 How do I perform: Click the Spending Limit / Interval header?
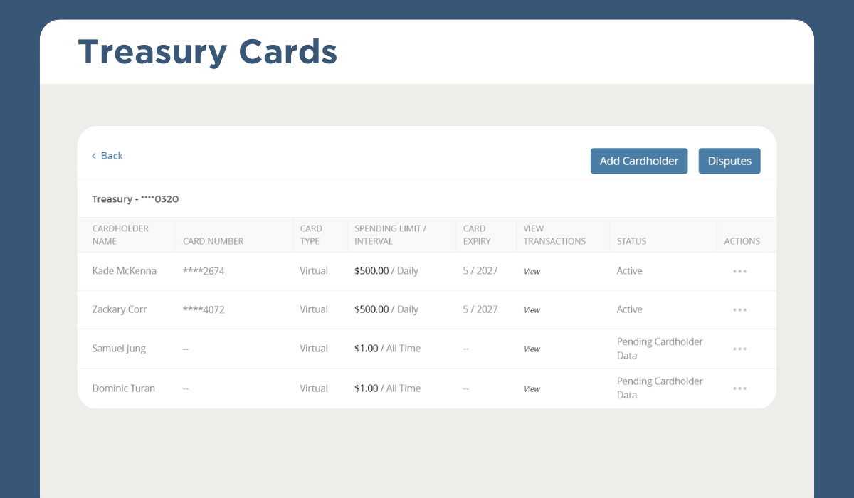[390, 235]
